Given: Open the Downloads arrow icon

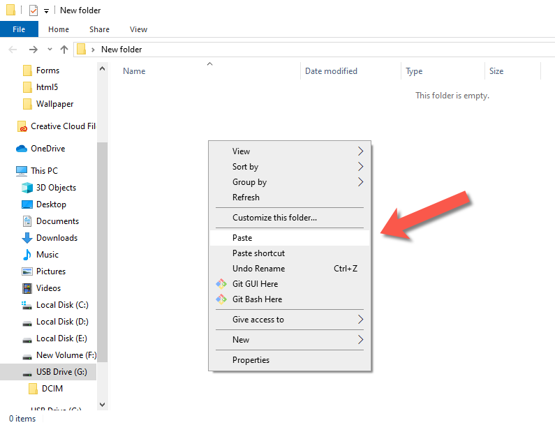Looking at the screenshot, I should pyautogui.click(x=27, y=238).
